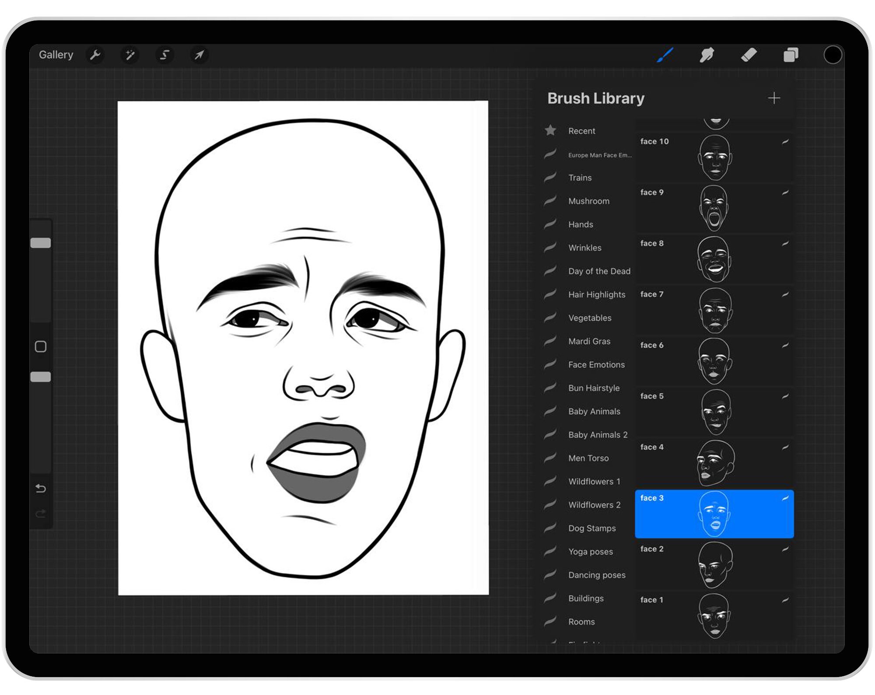Create a new brush with the plus button
Image resolution: width=875 pixels, height=695 pixels.
click(774, 98)
